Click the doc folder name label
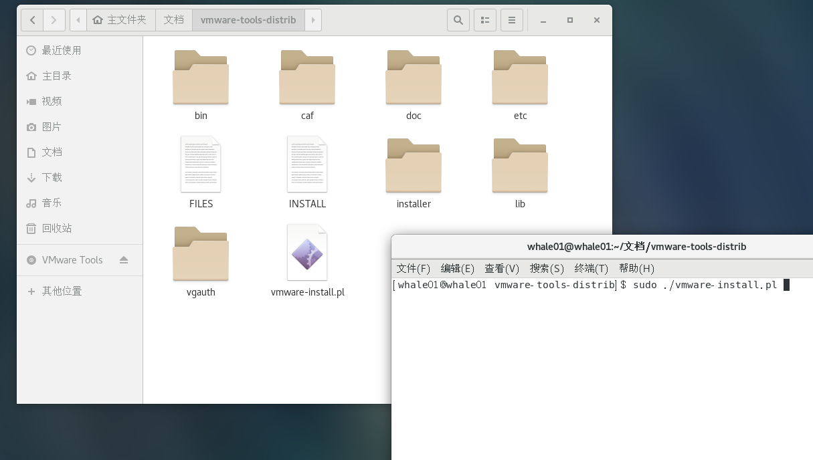The height and width of the screenshot is (460, 813). coord(414,116)
